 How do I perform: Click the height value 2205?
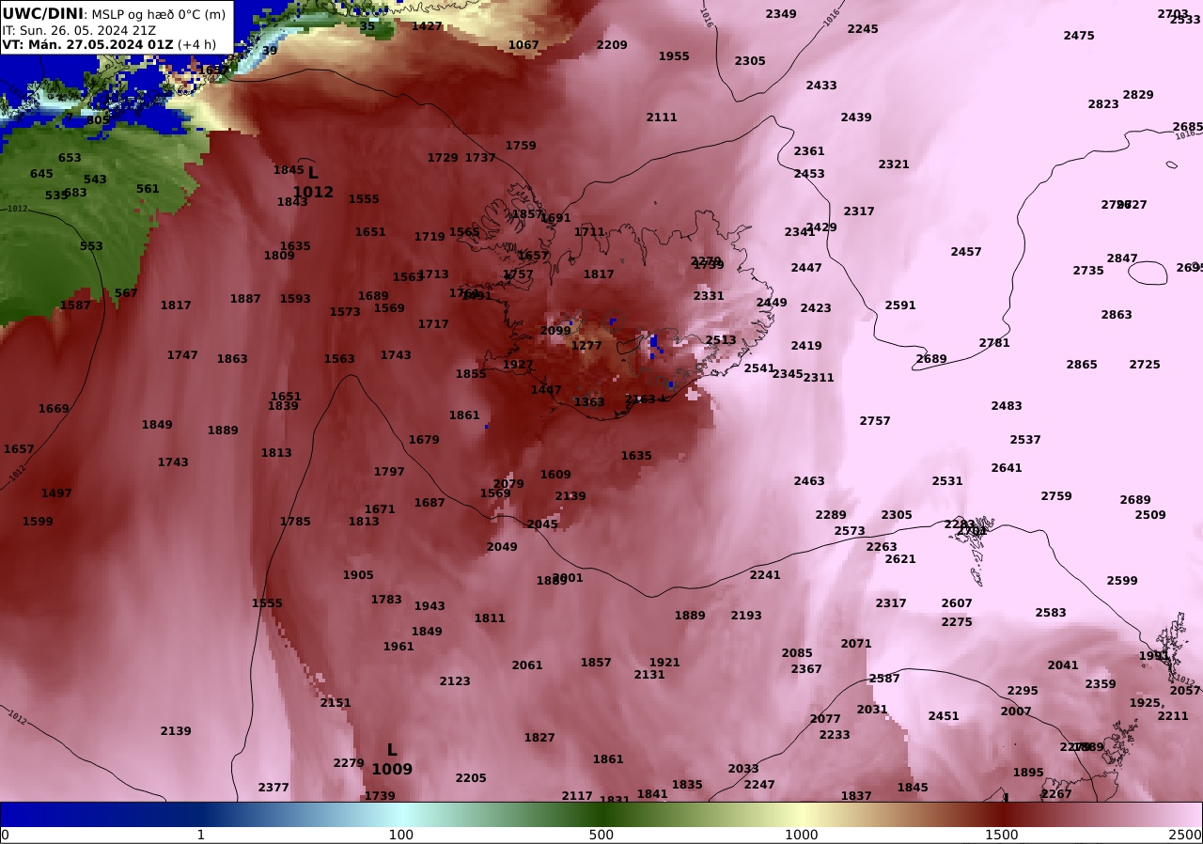(x=471, y=778)
